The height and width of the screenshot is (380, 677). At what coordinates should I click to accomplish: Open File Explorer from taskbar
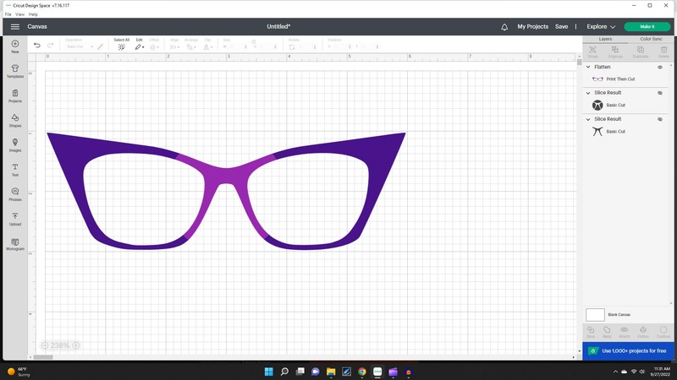pyautogui.click(x=331, y=372)
